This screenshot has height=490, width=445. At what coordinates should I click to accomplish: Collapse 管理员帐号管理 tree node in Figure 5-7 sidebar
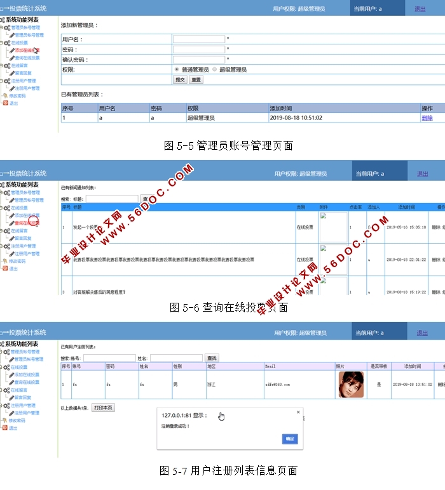coord(1,352)
